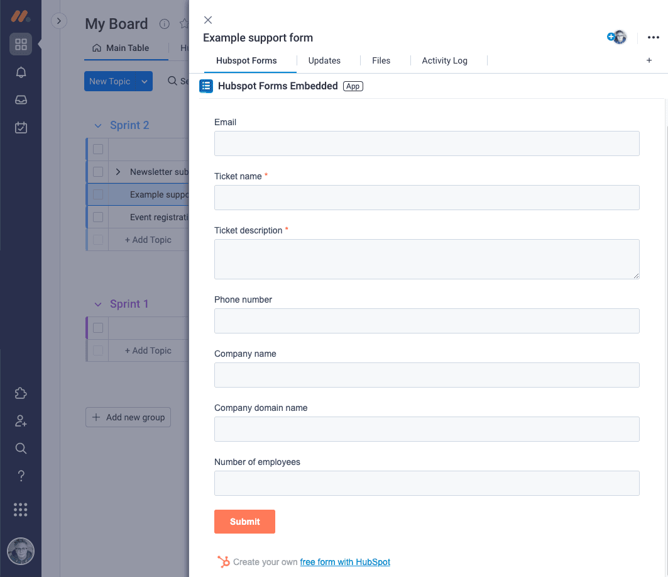The height and width of the screenshot is (577, 668).
Task: Check the Newsletter item checkbox
Action: (x=97, y=171)
